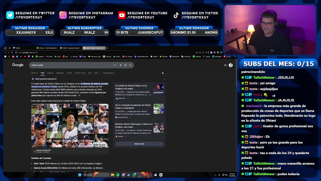Screen dimensions: 321x181
Task: Open El contrato de Shohei Ohtani article
Action: [131, 87]
